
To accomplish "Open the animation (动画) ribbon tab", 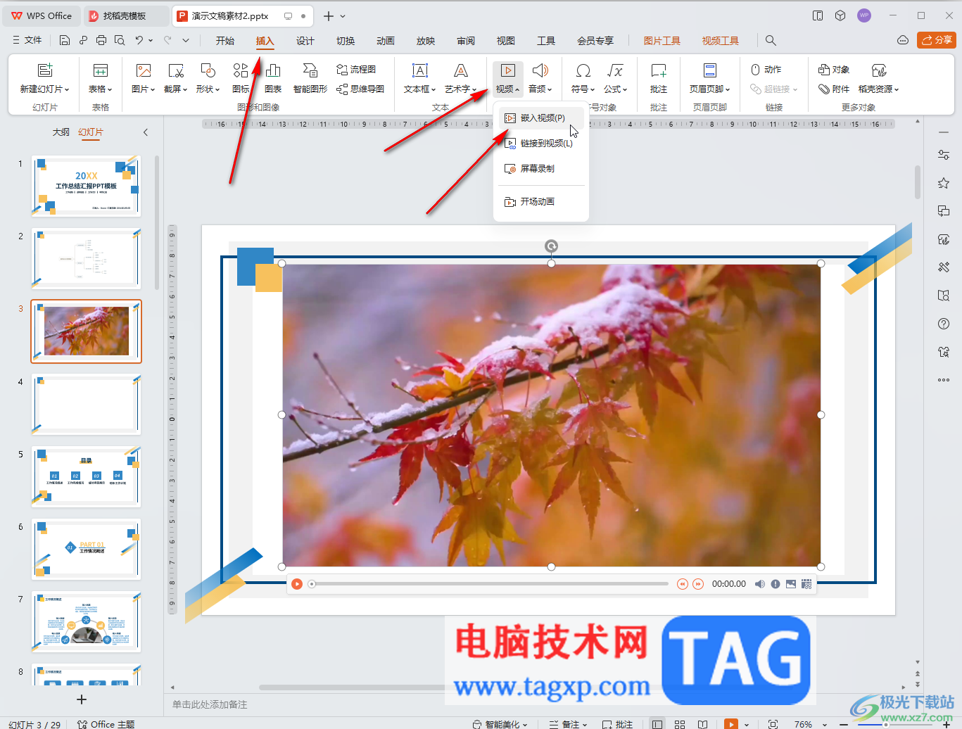I will pyautogui.click(x=386, y=41).
